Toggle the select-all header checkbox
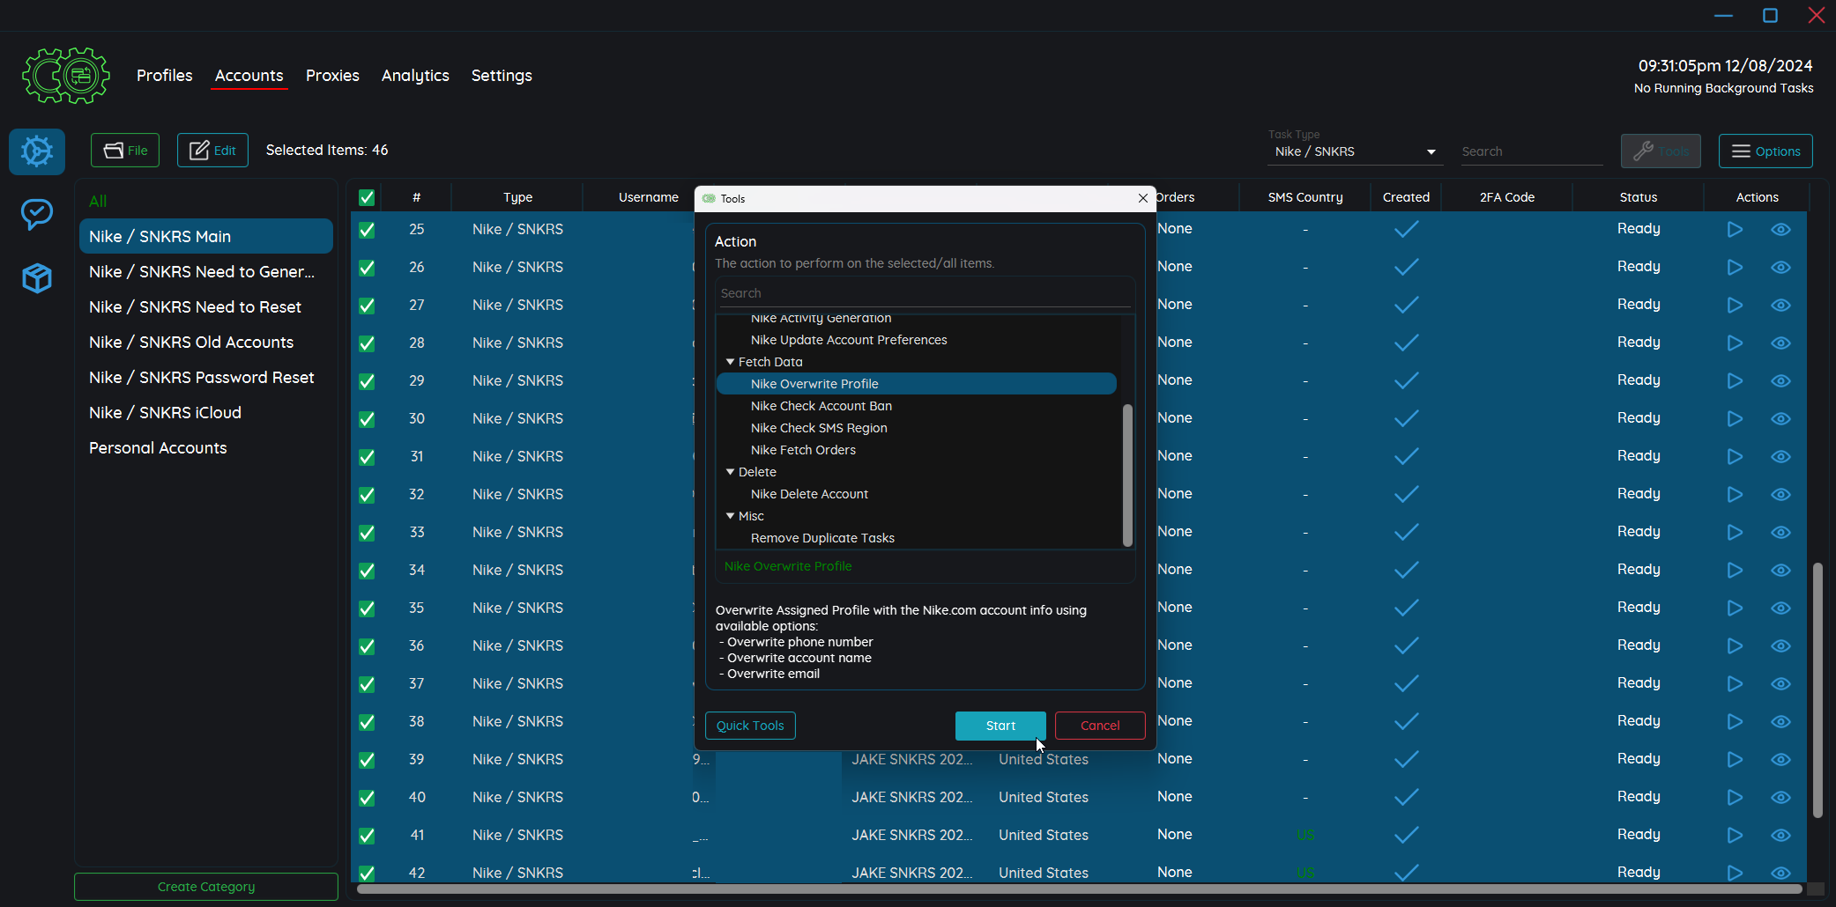The width and height of the screenshot is (1836, 907). coord(367,197)
